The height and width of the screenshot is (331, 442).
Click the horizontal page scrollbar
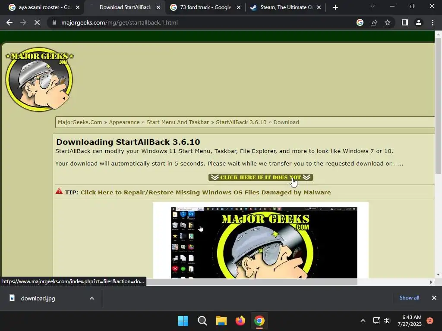pos(251,282)
